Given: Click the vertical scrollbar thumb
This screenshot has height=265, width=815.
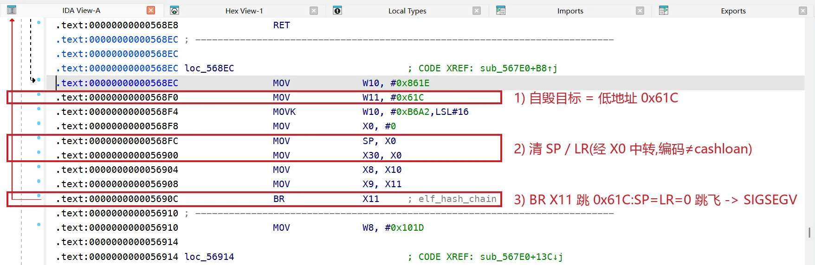Looking at the screenshot, I should click(809, 233).
